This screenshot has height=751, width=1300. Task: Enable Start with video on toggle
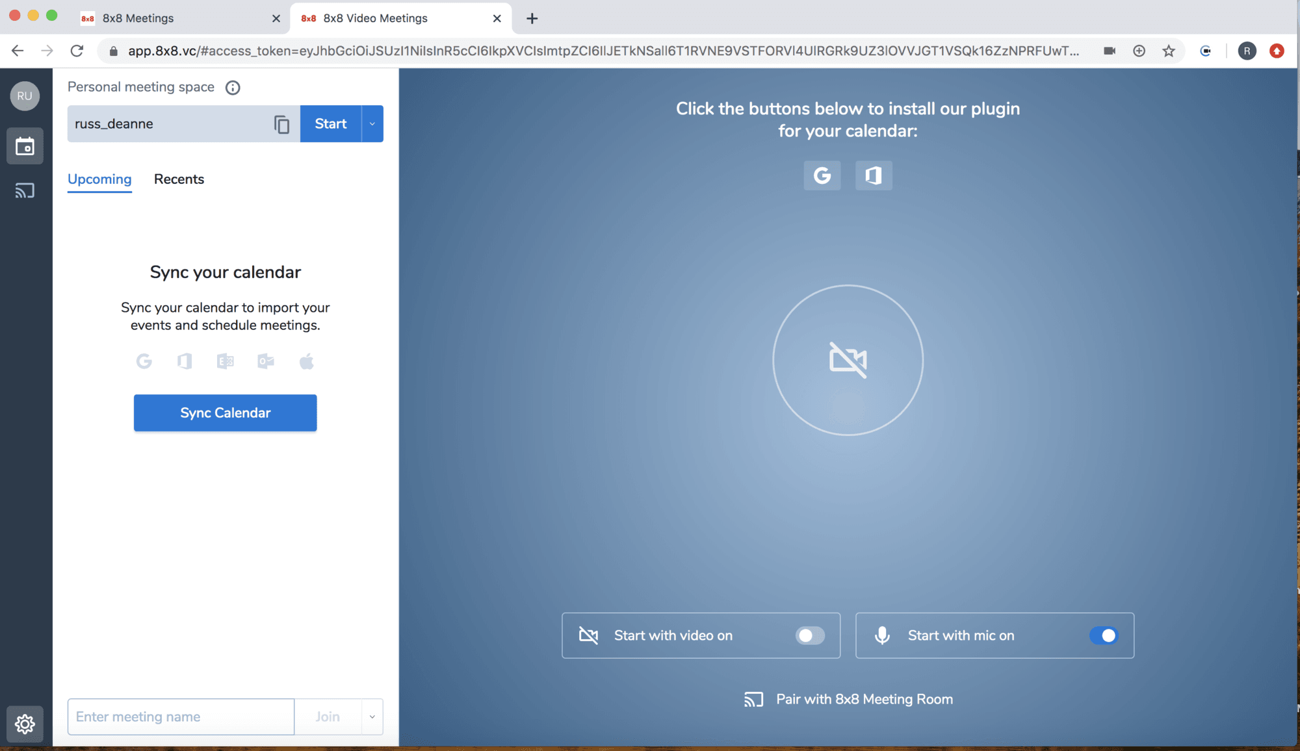[810, 635]
